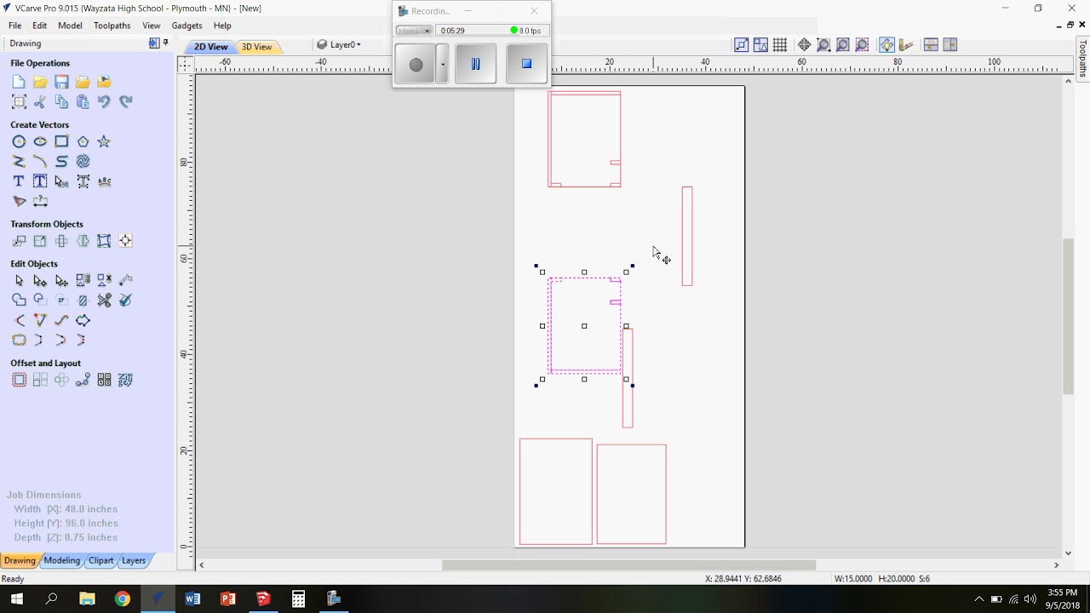This screenshot has width=1090, height=613.
Task: Select the Draw Text tool
Action: tap(19, 181)
